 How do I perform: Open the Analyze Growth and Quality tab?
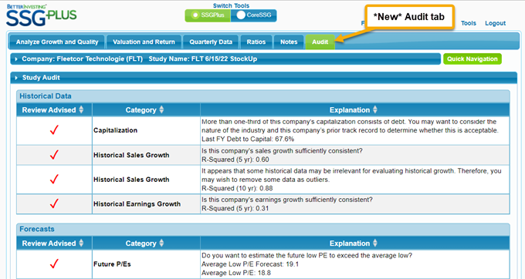pyautogui.click(x=57, y=42)
